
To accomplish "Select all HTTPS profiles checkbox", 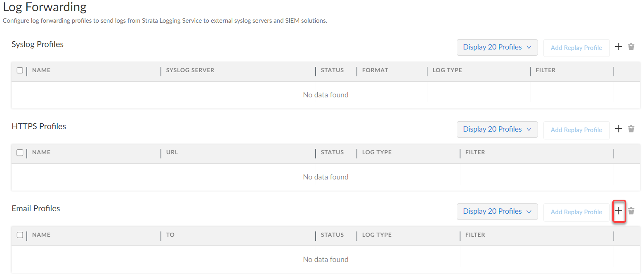I will [20, 152].
